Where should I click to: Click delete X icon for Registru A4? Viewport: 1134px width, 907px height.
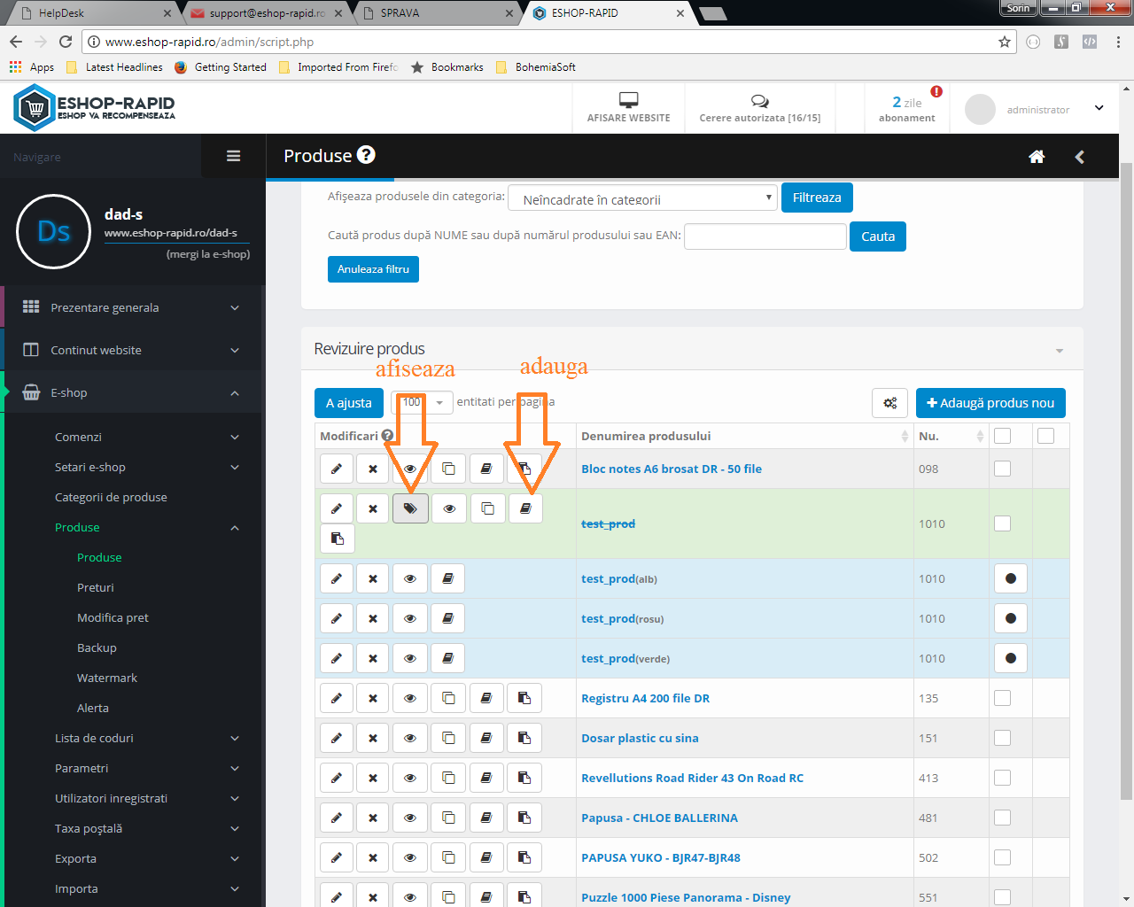pyautogui.click(x=373, y=698)
